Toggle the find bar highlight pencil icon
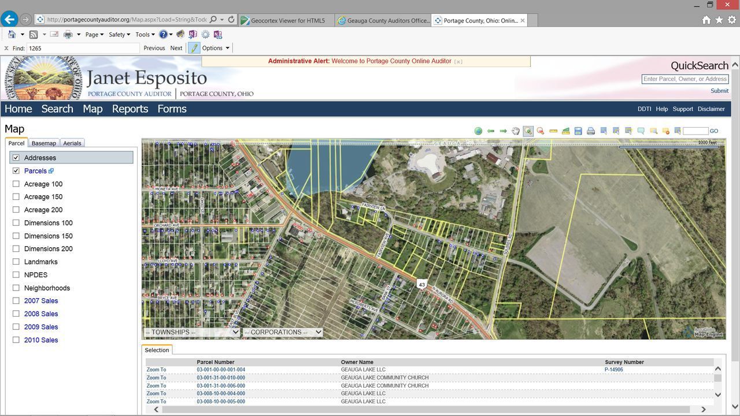Screen dimensions: 740x416 [194, 48]
